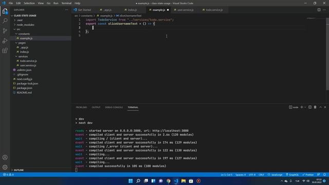This screenshot has width=329, height=185.
Task: Switch to the user.service.js editor tab
Action: click(185, 10)
